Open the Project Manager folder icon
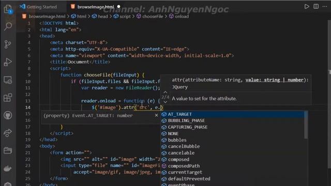The height and width of the screenshot is (186, 331). coord(8,150)
